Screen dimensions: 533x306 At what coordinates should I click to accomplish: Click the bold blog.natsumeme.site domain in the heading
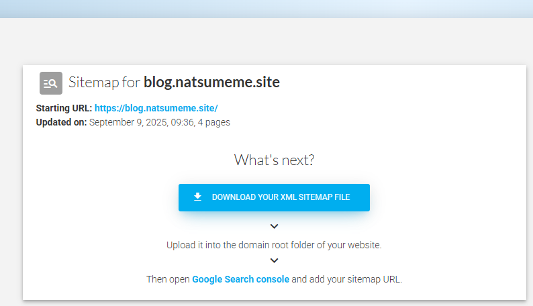tap(211, 82)
